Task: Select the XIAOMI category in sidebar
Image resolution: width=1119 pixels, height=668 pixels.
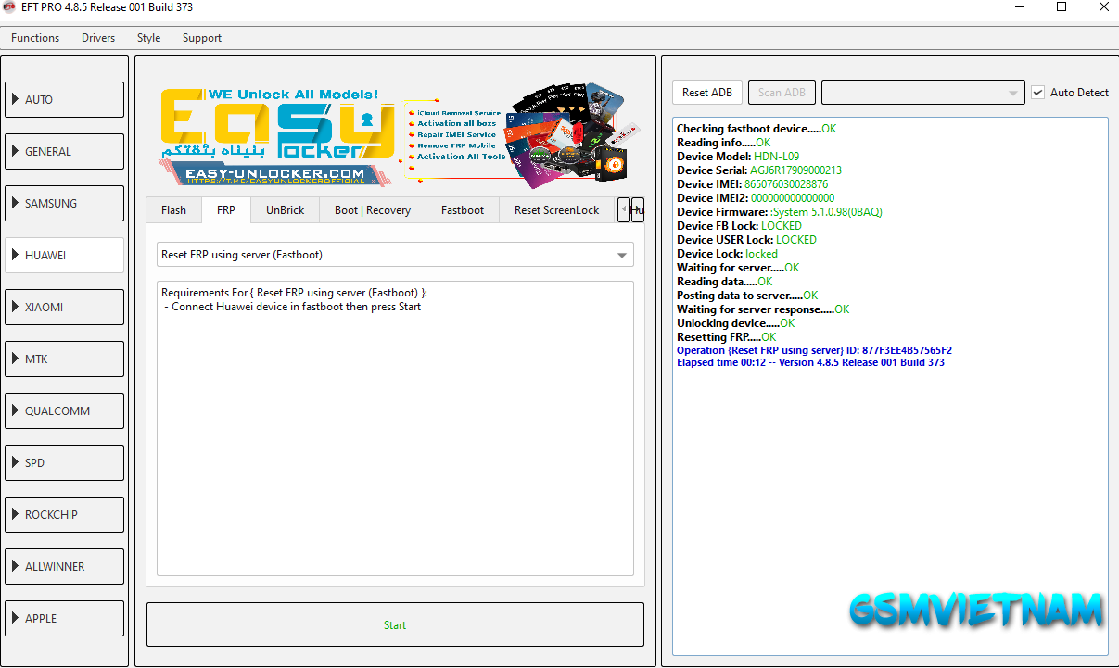Action: coord(65,307)
